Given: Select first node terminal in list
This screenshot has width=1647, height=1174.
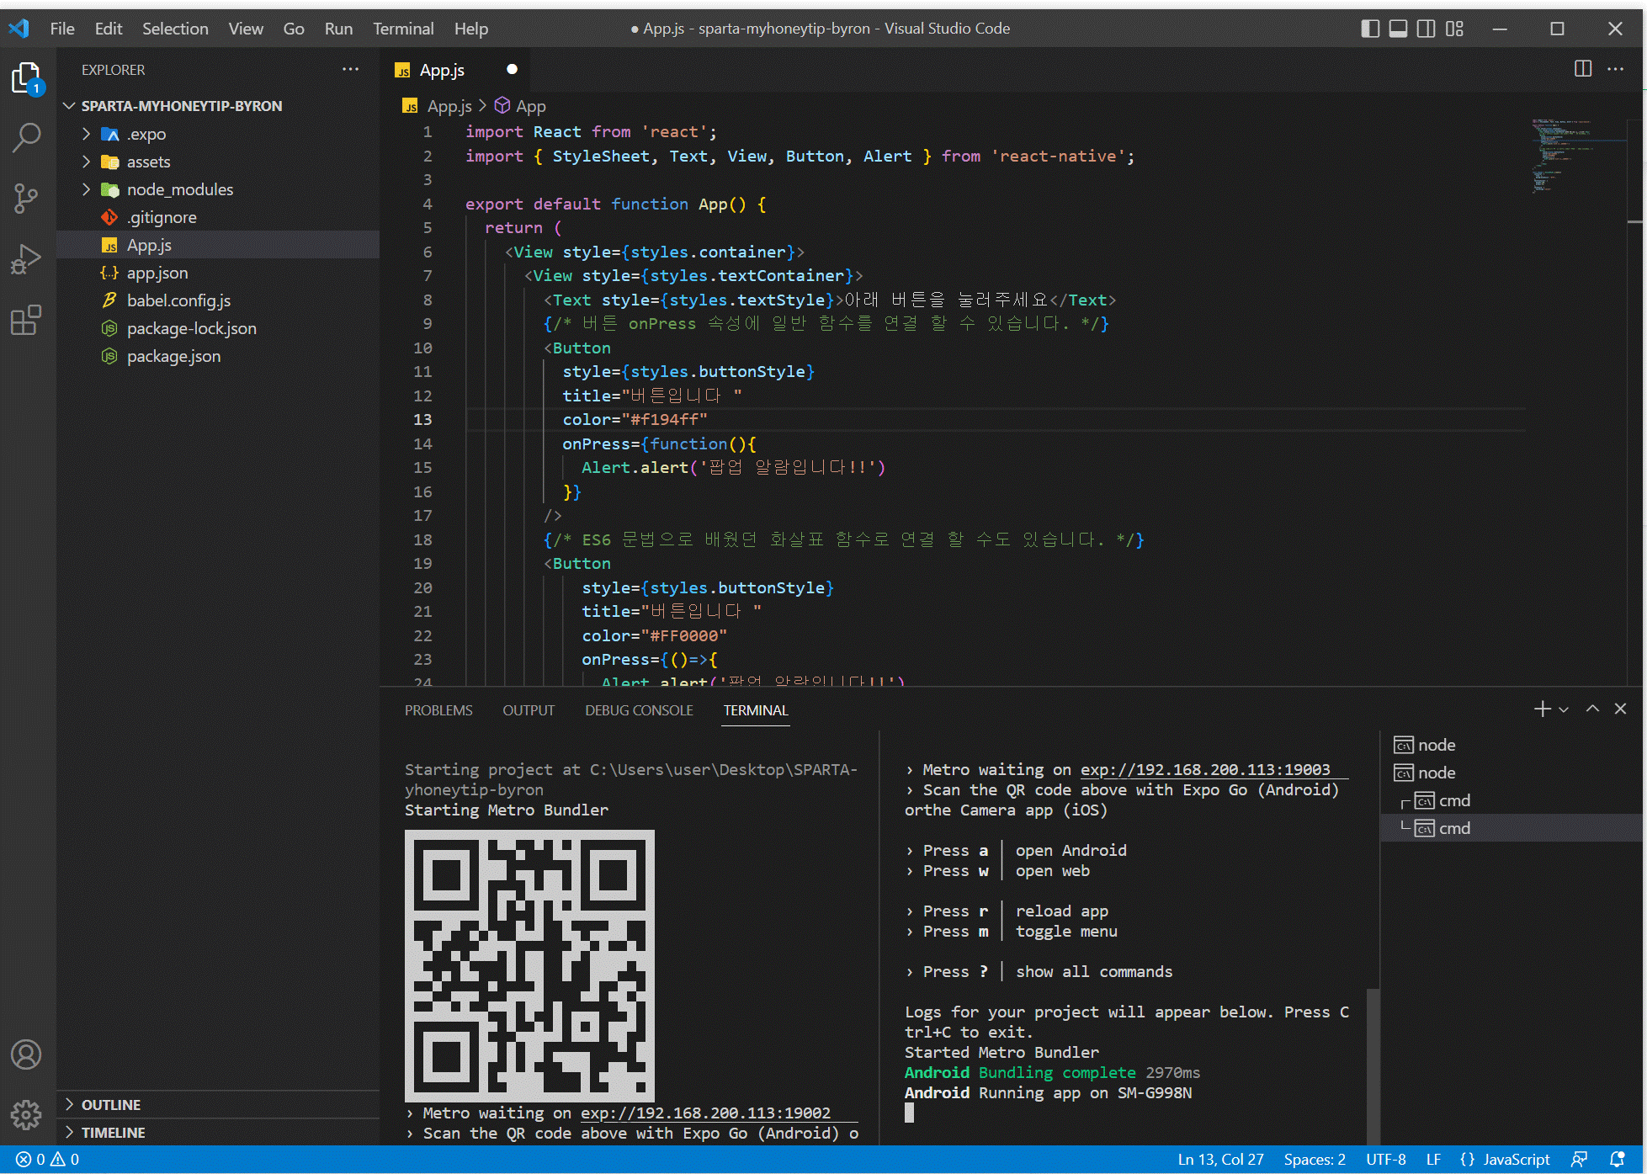Looking at the screenshot, I should point(1512,745).
